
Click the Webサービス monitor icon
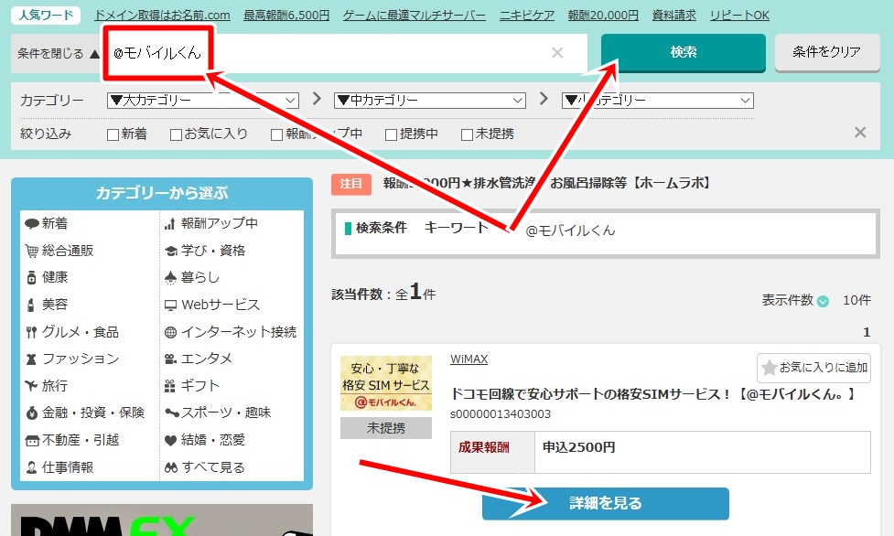[170, 306]
